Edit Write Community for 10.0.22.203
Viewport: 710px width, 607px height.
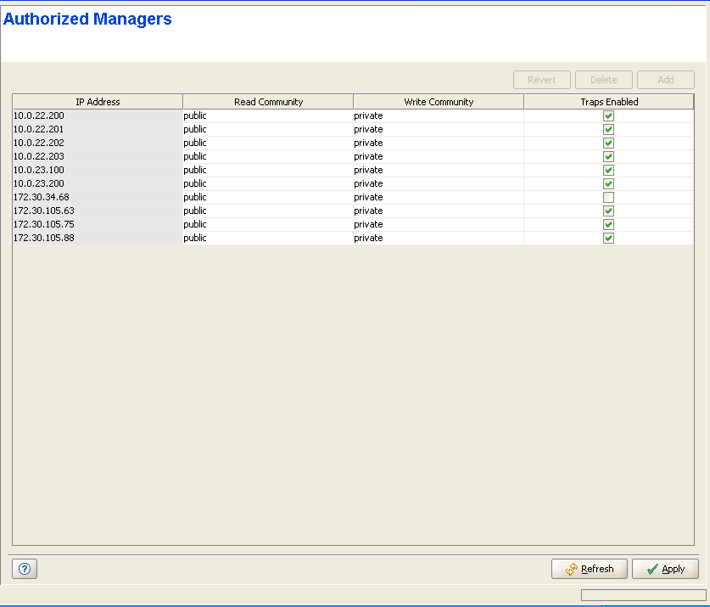tap(438, 156)
